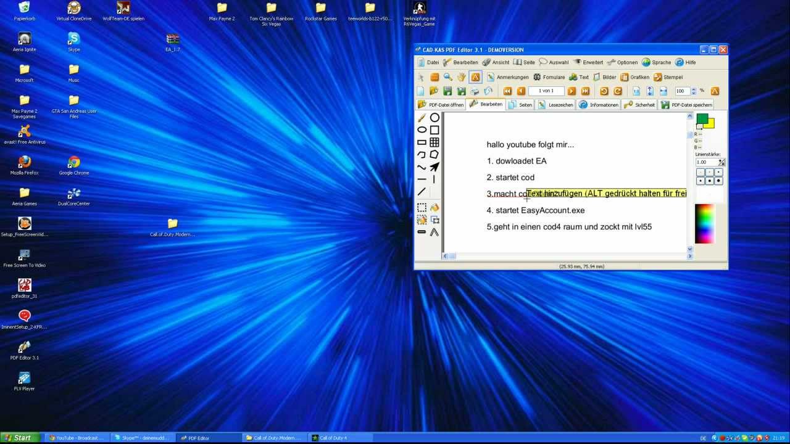Activate the hand pan tool
Viewport: 790px width, 444px height.
point(462,77)
